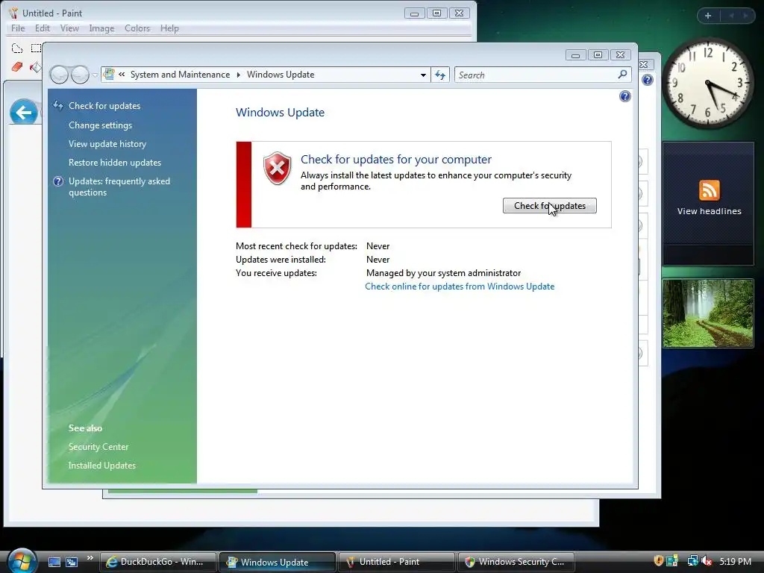
Task: Expand the quick launch overflow chevron
Action: pyautogui.click(x=90, y=558)
